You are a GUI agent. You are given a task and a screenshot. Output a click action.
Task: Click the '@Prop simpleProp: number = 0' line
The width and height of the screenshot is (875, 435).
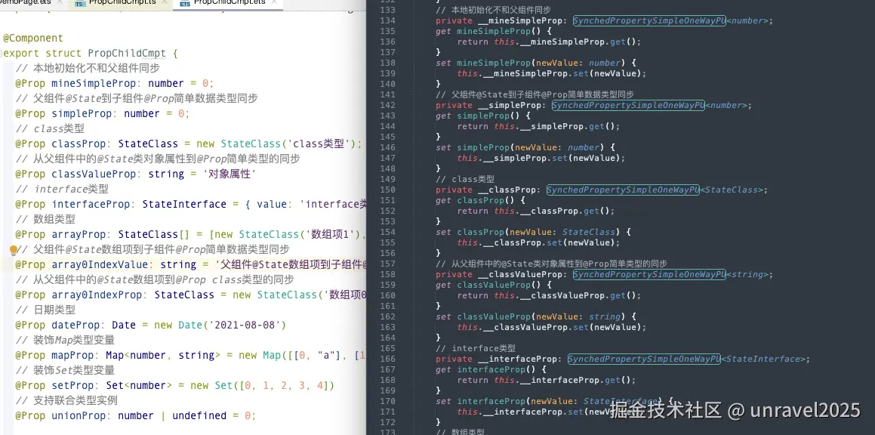[x=103, y=113]
